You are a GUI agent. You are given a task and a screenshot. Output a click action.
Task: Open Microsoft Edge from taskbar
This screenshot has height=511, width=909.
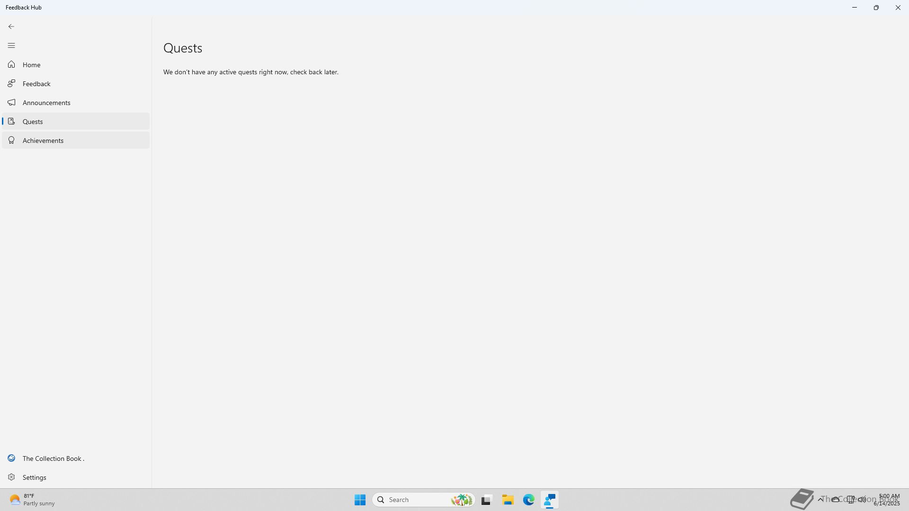click(528, 500)
